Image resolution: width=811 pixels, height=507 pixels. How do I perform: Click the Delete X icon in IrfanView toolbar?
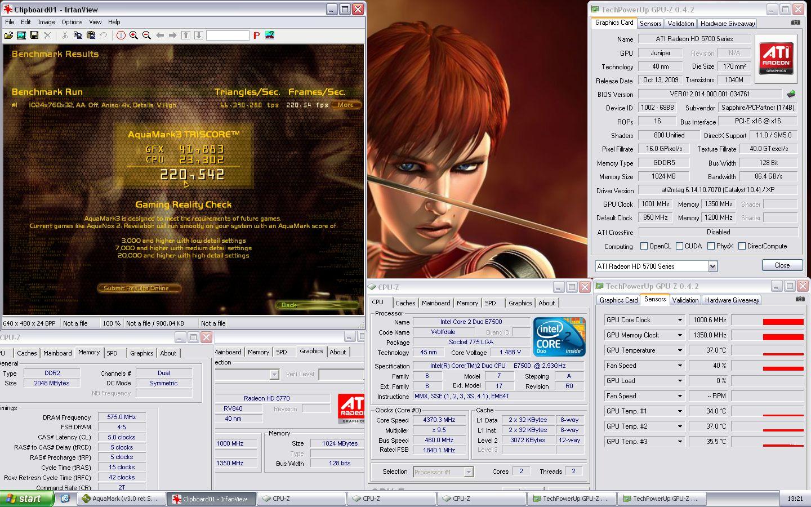[48, 35]
